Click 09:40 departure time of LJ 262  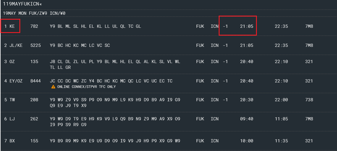(x=246, y=119)
